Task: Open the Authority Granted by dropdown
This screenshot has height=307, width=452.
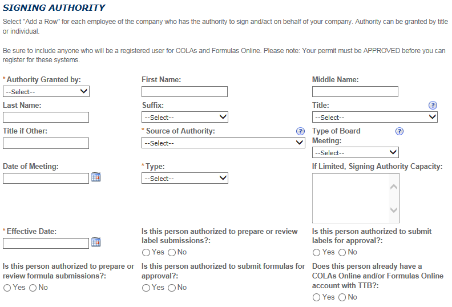Action: click(x=46, y=91)
